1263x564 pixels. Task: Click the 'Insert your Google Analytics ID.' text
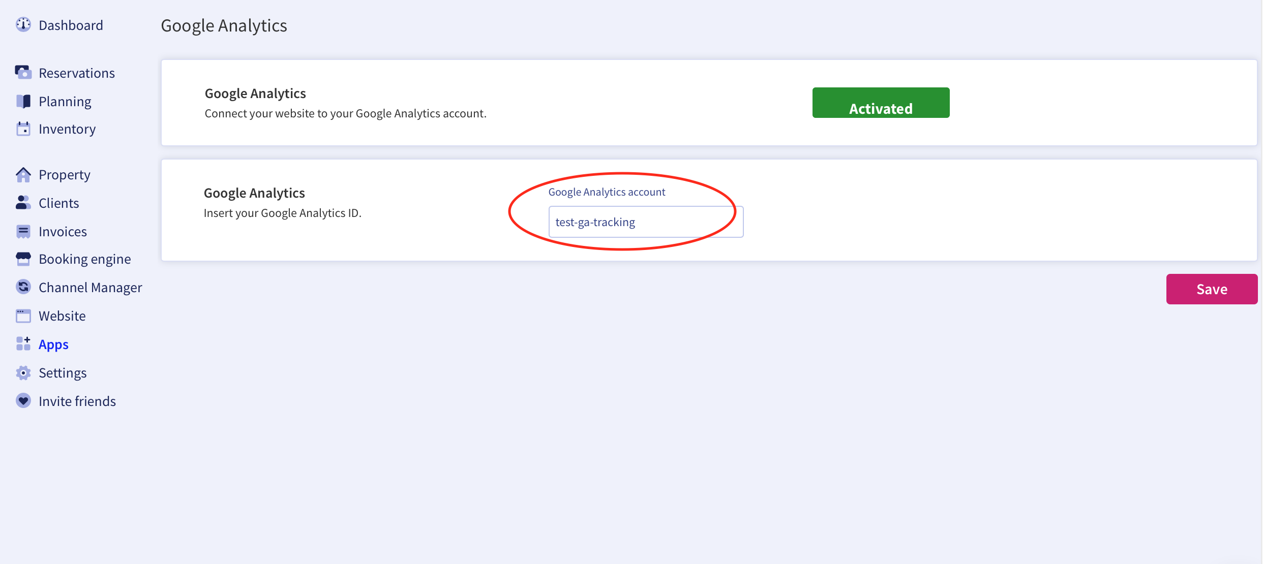click(283, 213)
